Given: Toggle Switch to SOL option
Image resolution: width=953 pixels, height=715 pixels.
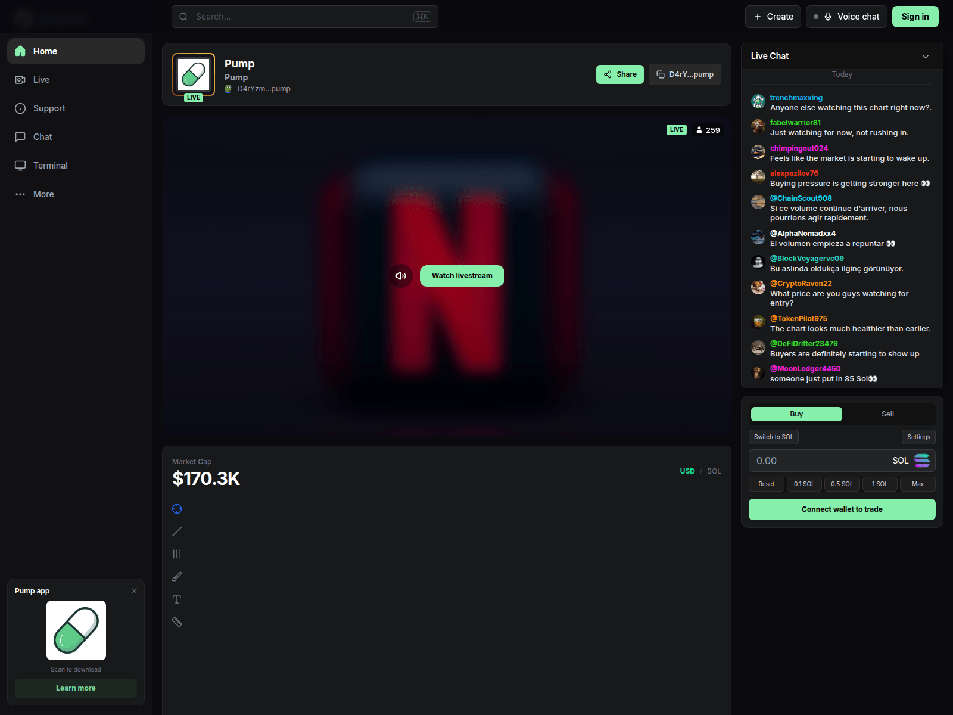Looking at the screenshot, I should click(774, 437).
